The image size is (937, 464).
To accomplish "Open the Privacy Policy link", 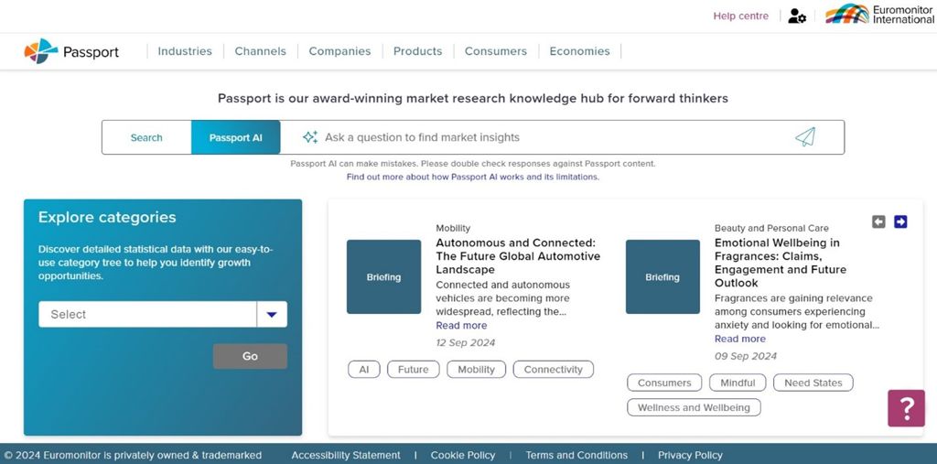I will [x=690, y=455].
